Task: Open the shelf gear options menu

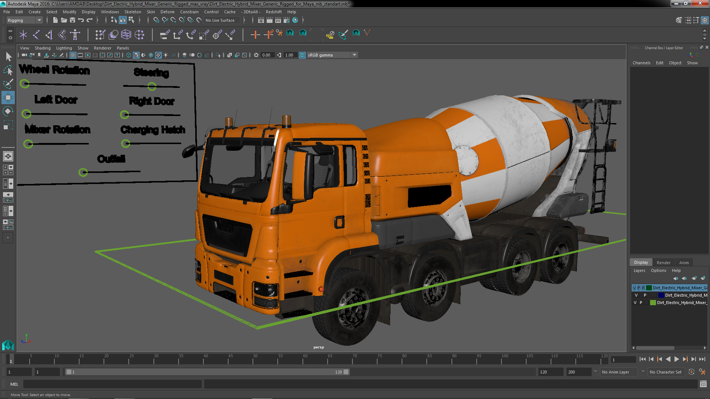Action: pyautogui.click(x=10, y=38)
